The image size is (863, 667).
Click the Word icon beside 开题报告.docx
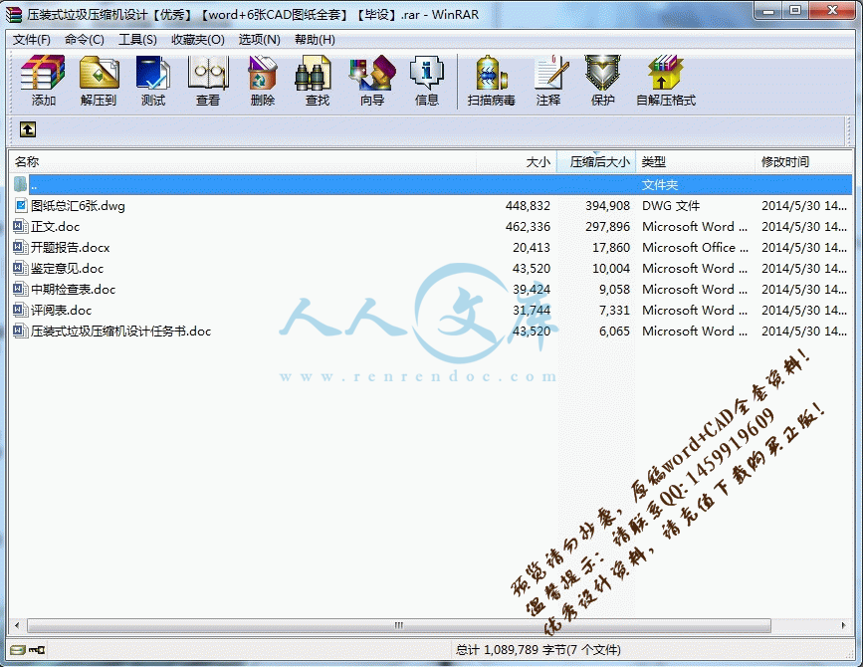tap(21, 248)
